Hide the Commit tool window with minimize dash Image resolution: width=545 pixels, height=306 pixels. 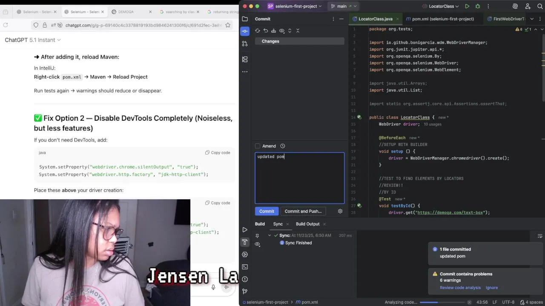(341, 19)
